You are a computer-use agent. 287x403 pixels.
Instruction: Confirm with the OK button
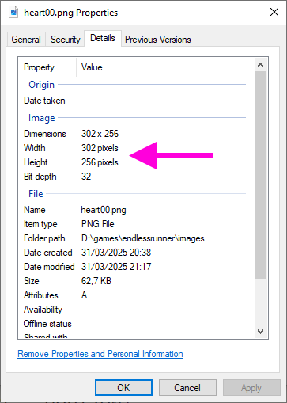123,388
